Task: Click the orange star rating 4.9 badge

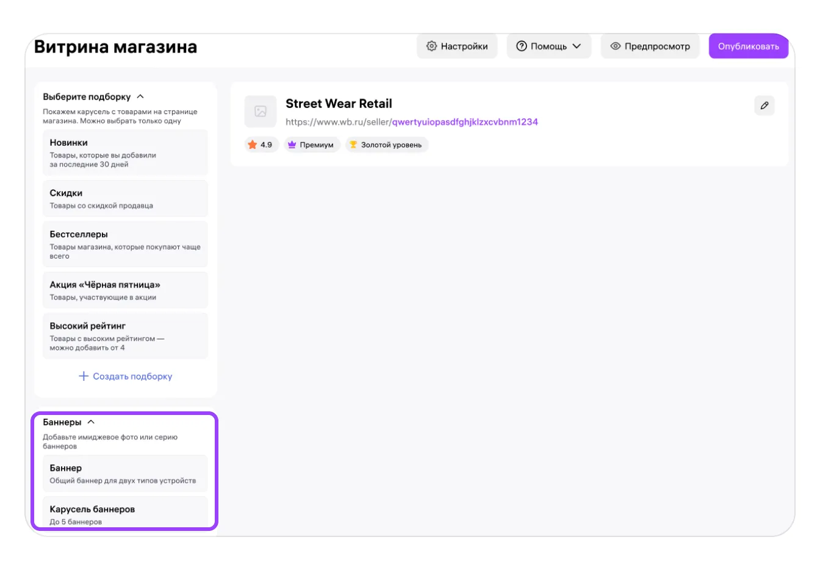Action: [261, 145]
